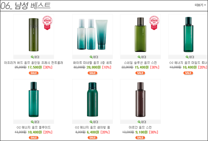The height and width of the screenshot is (141, 208).
Task: Open the O2 에너지 옴므 쉐이빙 폼 title link
Action: (x=92, y=127)
